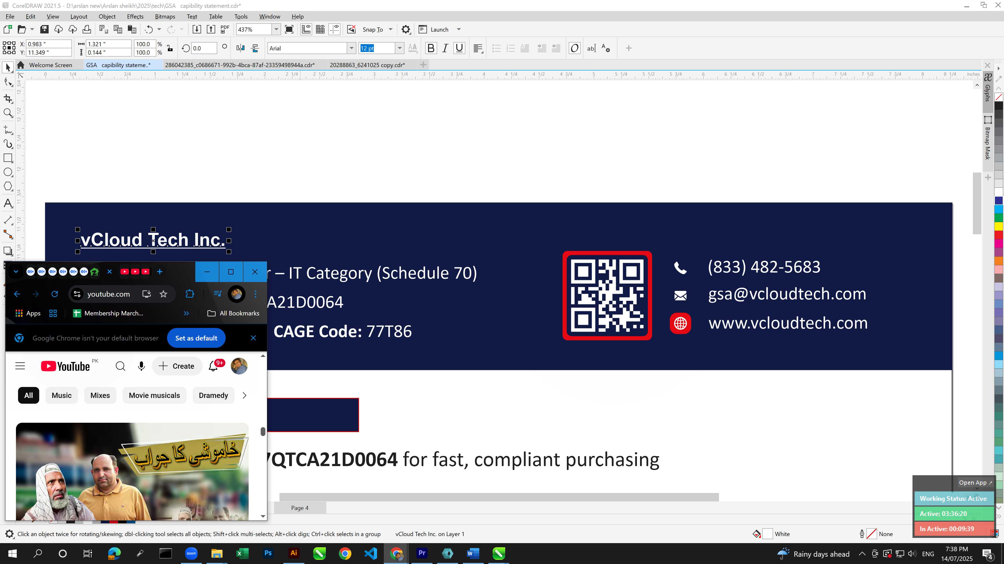Select the Ellipse tool

pos(8,172)
